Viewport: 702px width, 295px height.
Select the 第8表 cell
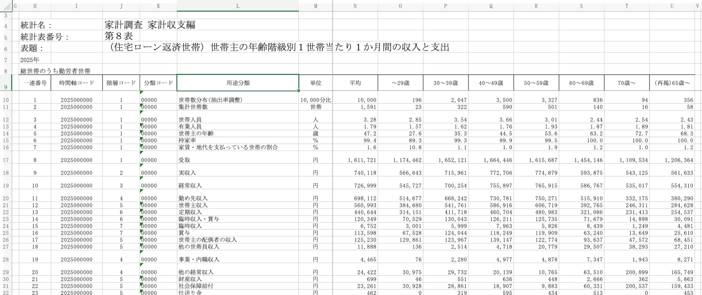[x=119, y=36]
